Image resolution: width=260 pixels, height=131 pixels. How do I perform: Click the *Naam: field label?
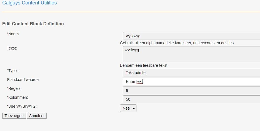[15, 34]
